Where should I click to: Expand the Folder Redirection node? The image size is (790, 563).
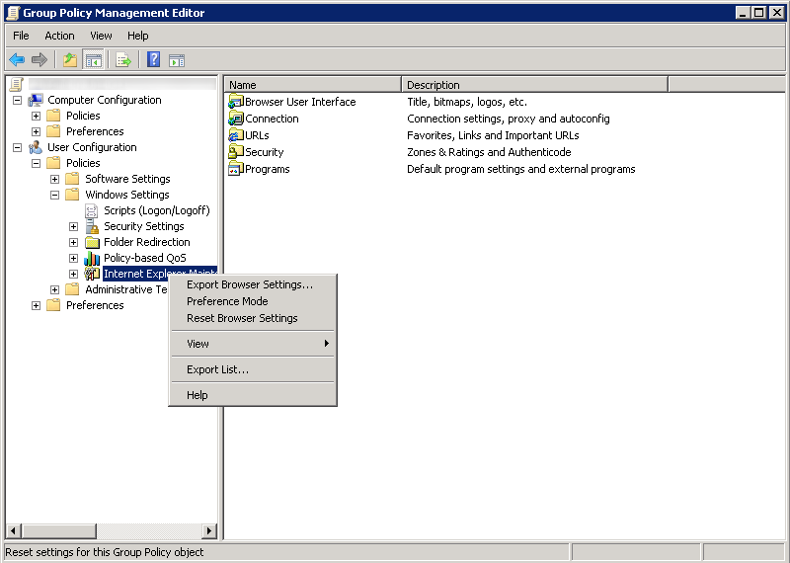click(73, 242)
